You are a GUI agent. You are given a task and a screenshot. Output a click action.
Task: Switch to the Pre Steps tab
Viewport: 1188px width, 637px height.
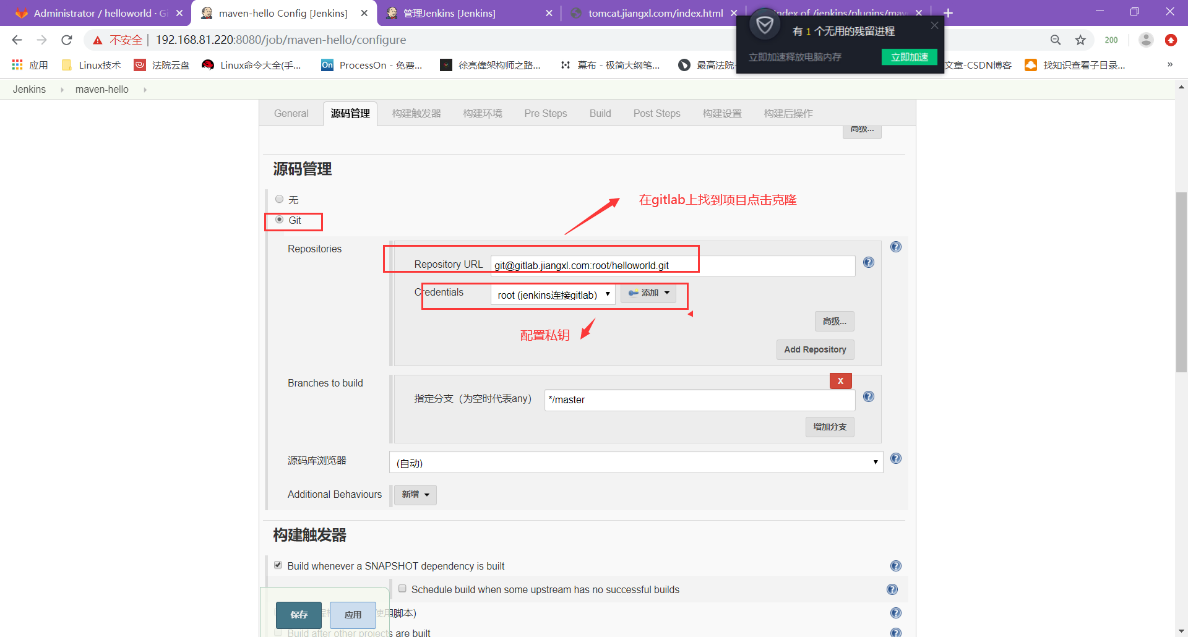[x=546, y=113]
